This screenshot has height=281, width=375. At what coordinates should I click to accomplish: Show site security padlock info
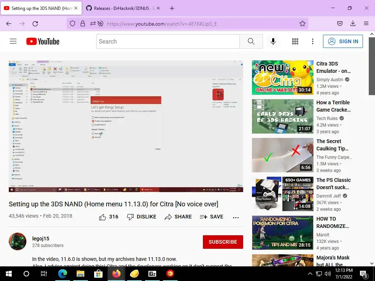click(83, 23)
